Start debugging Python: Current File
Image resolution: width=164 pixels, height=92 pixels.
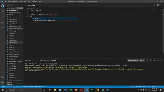[33, 87]
